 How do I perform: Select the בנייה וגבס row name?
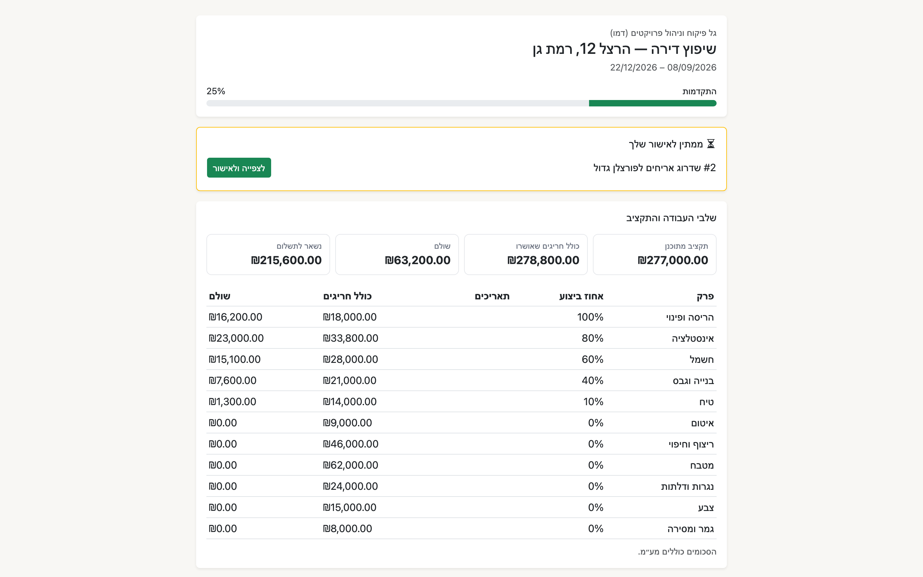click(x=693, y=381)
